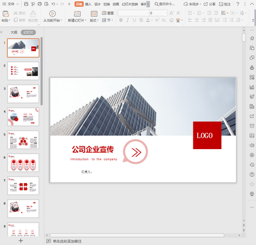The height and width of the screenshot is (245, 256).
Task: Open the four-squares icon in right sidebar
Action: point(252,77)
